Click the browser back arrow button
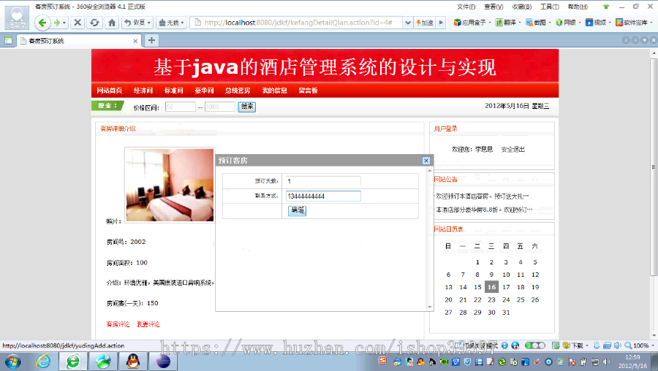The height and width of the screenshot is (371, 658). click(42, 23)
